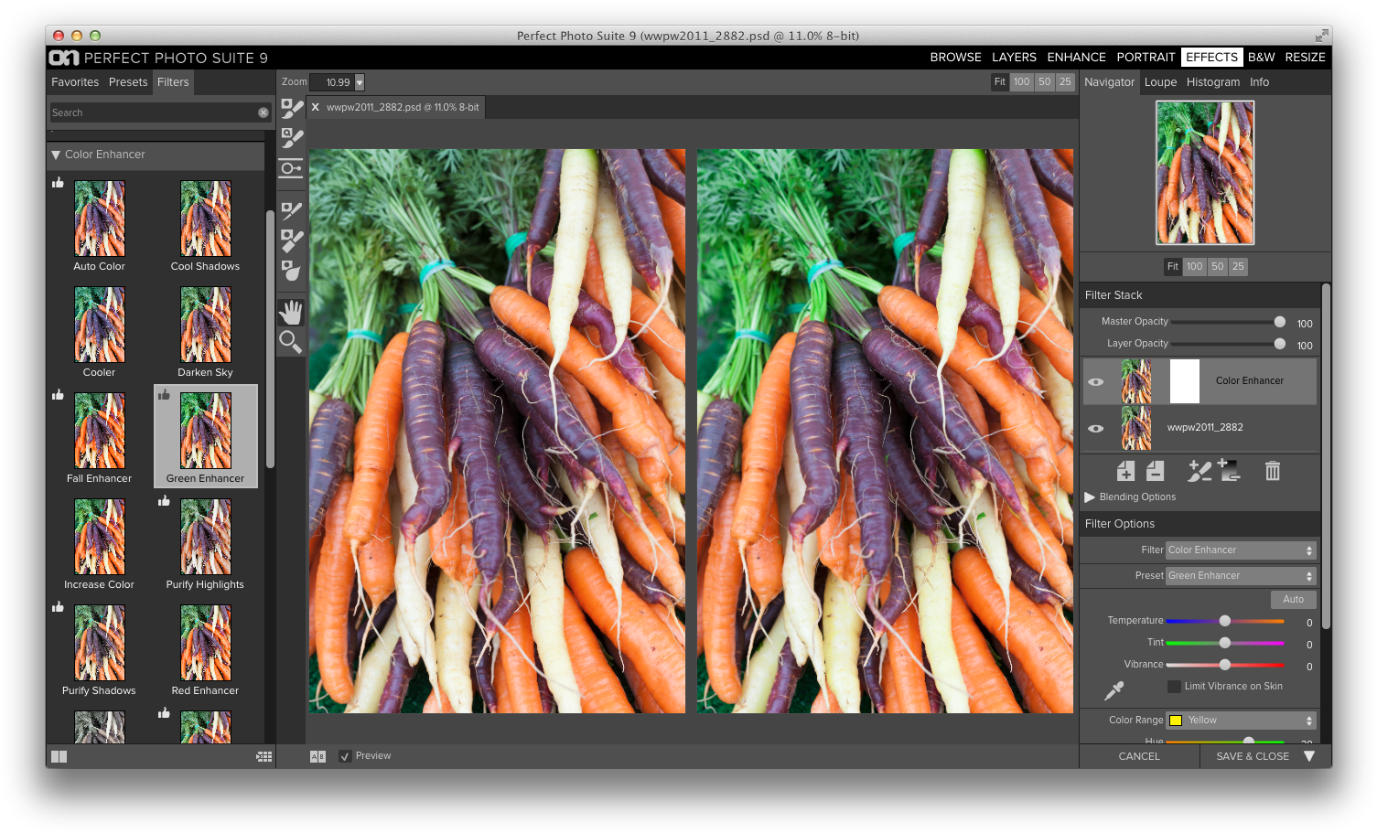Viewport: 1377px width, 833px height.
Task: Toggle visibility of the wwpw2011_2882 layer
Action: click(x=1095, y=427)
